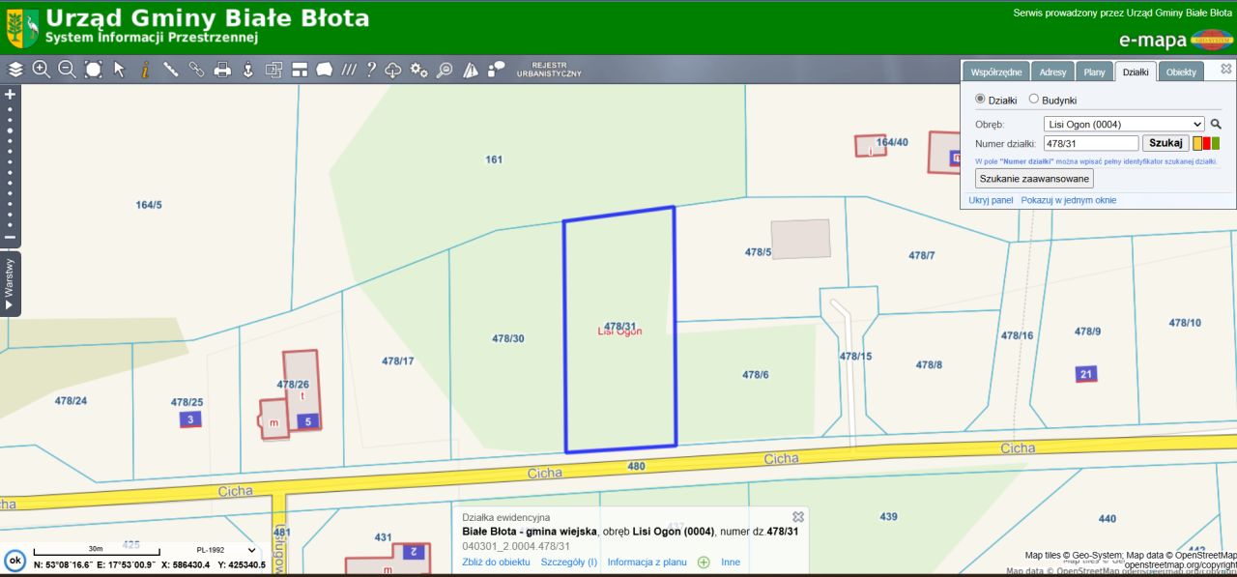The image size is (1237, 577).
Task: Pick the green highlight color swatch
Action: pyautogui.click(x=1216, y=143)
